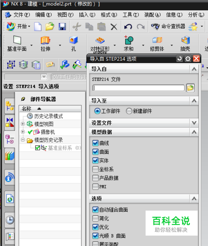Screen dimensions: 208x246
Task: Open a file with folder icon
Action: [50, 26]
